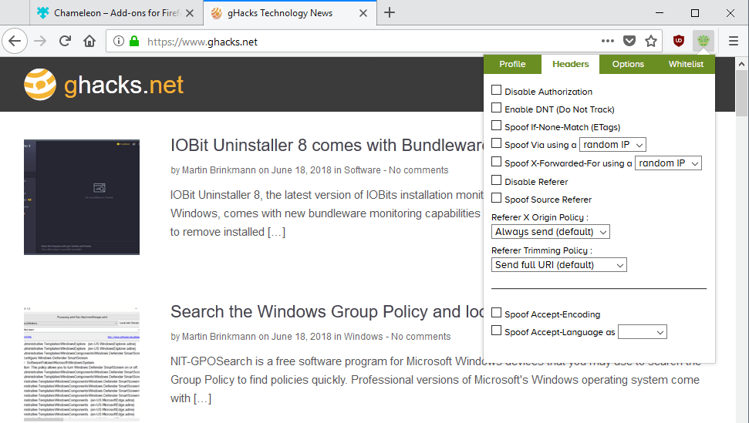
Task: Open IOBit Uninstaller 8 article headline
Action: tap(327, 145)
